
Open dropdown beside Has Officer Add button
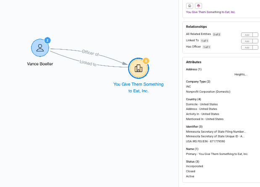(x=255, y=47)
